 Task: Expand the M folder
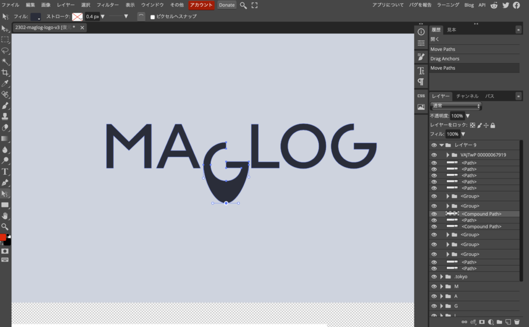point(441,287)
